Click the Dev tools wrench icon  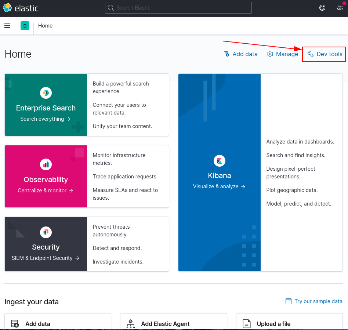311,54
